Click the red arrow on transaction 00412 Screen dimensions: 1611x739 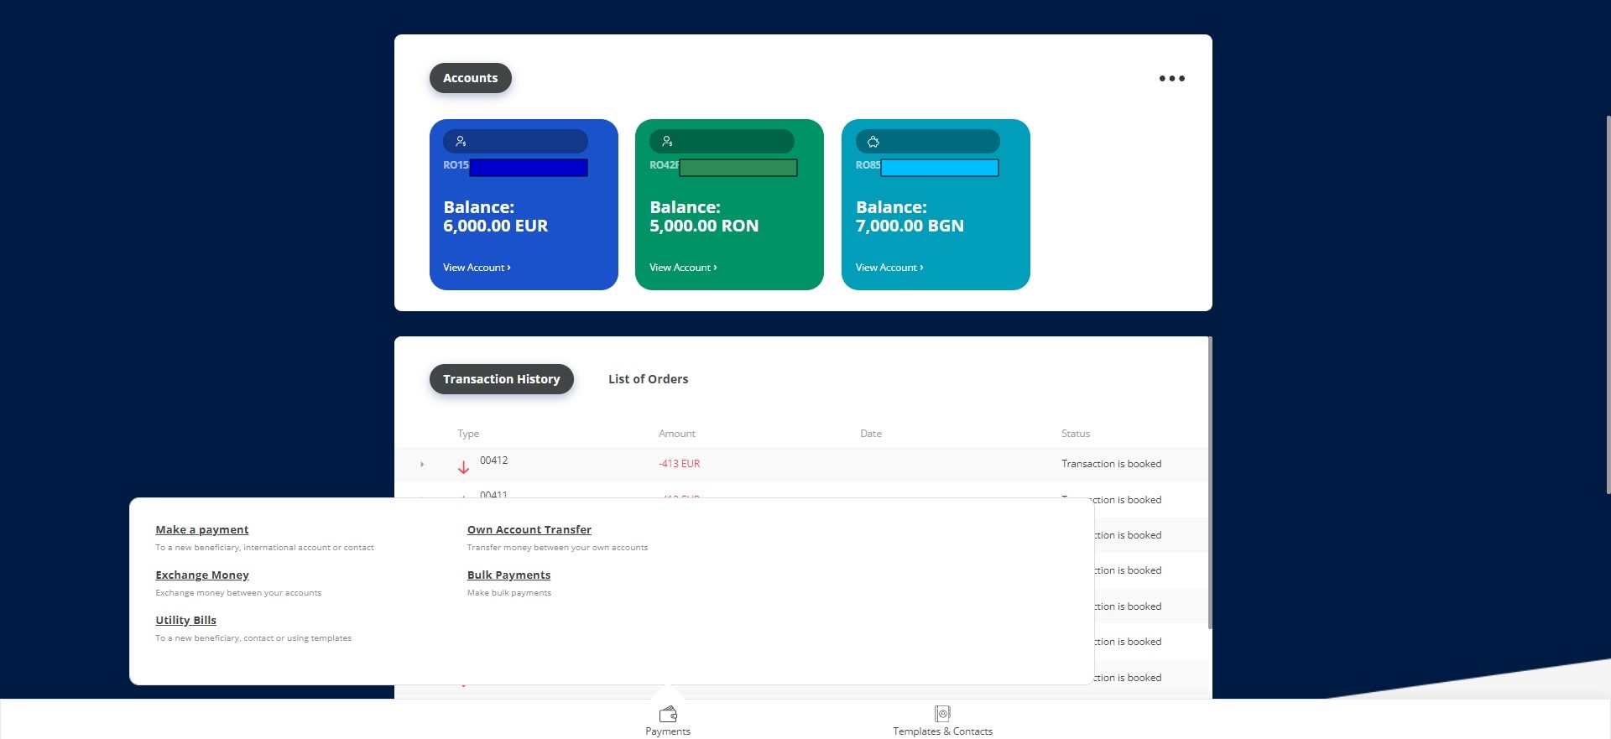[463, 467]
